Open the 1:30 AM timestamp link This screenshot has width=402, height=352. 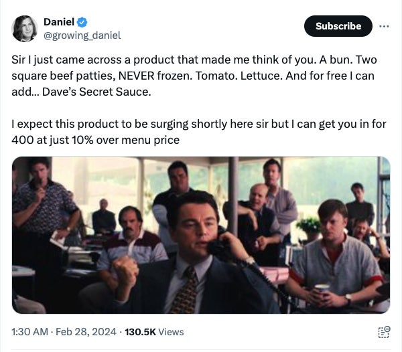(x=29, y=332)
